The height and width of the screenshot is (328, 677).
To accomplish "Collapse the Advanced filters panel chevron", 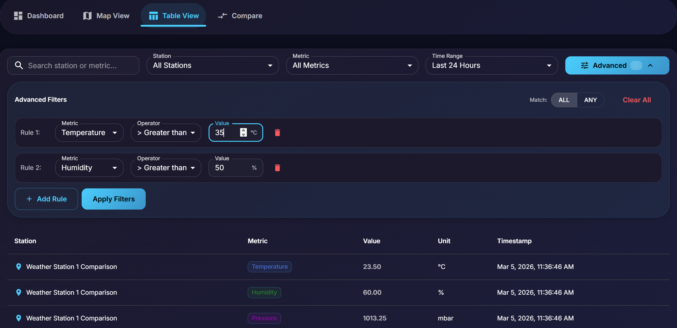I will point(650,65).
